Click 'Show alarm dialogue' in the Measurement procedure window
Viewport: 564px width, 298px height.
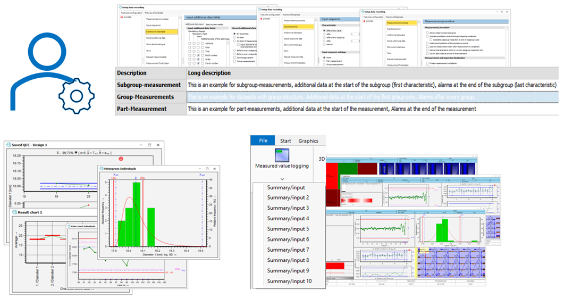click(396, 47)
